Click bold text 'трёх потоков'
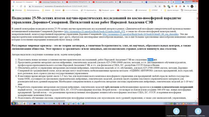Screen dimensions: 209x117 click(x=112, y=87)
